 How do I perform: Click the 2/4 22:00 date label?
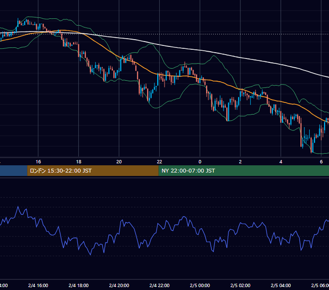coord(160,285)
